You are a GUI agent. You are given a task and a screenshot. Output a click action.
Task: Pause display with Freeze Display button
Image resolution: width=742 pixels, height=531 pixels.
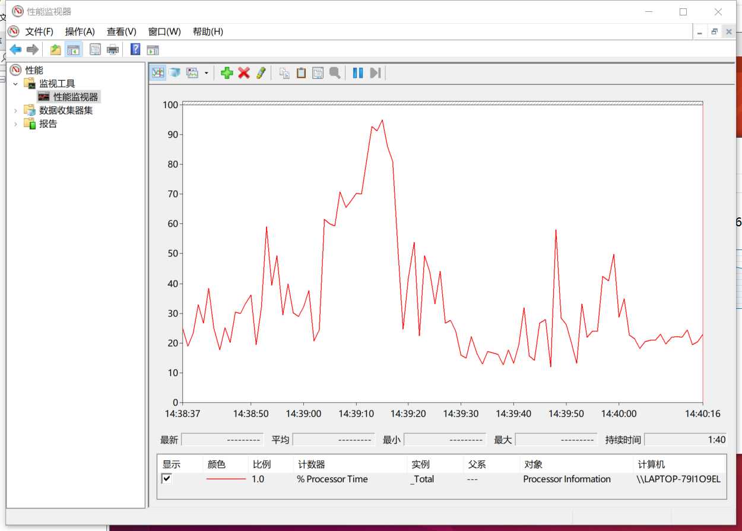point(357,72)
